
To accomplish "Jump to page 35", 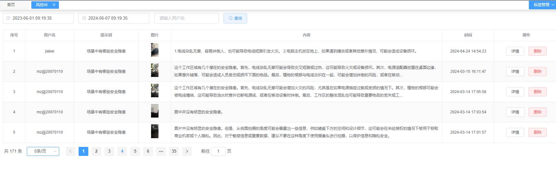I will click(174, 151).
